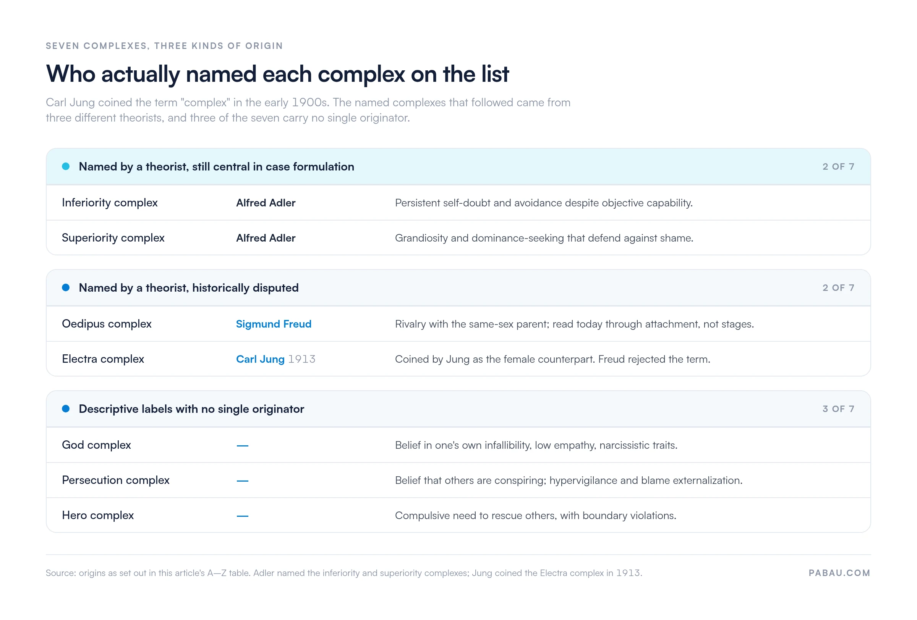Select the 'Descriptive labels with no single originator' header

tap(458, 409)
